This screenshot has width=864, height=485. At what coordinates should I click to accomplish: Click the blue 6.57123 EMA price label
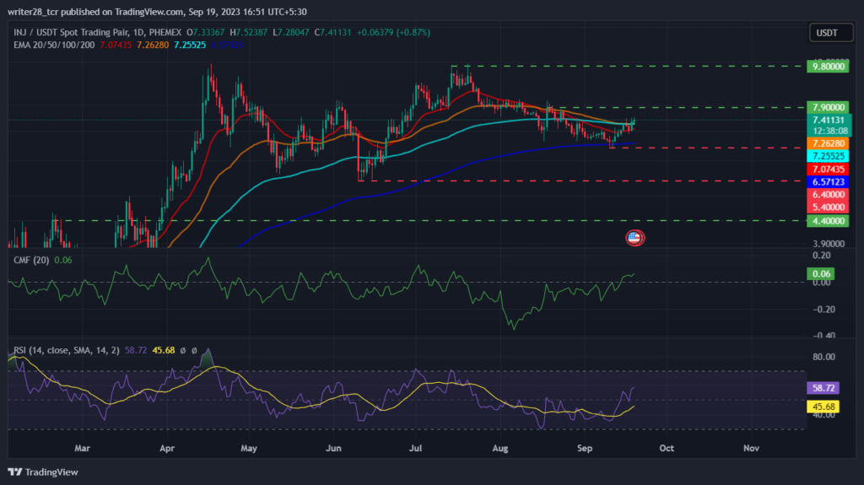(828, 182)
